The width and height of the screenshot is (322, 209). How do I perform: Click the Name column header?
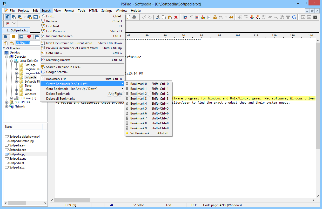(23, 127)
